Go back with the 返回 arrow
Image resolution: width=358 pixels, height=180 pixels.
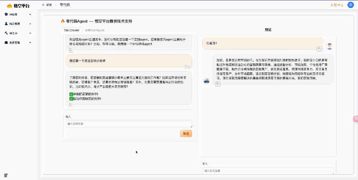point(47,5)
